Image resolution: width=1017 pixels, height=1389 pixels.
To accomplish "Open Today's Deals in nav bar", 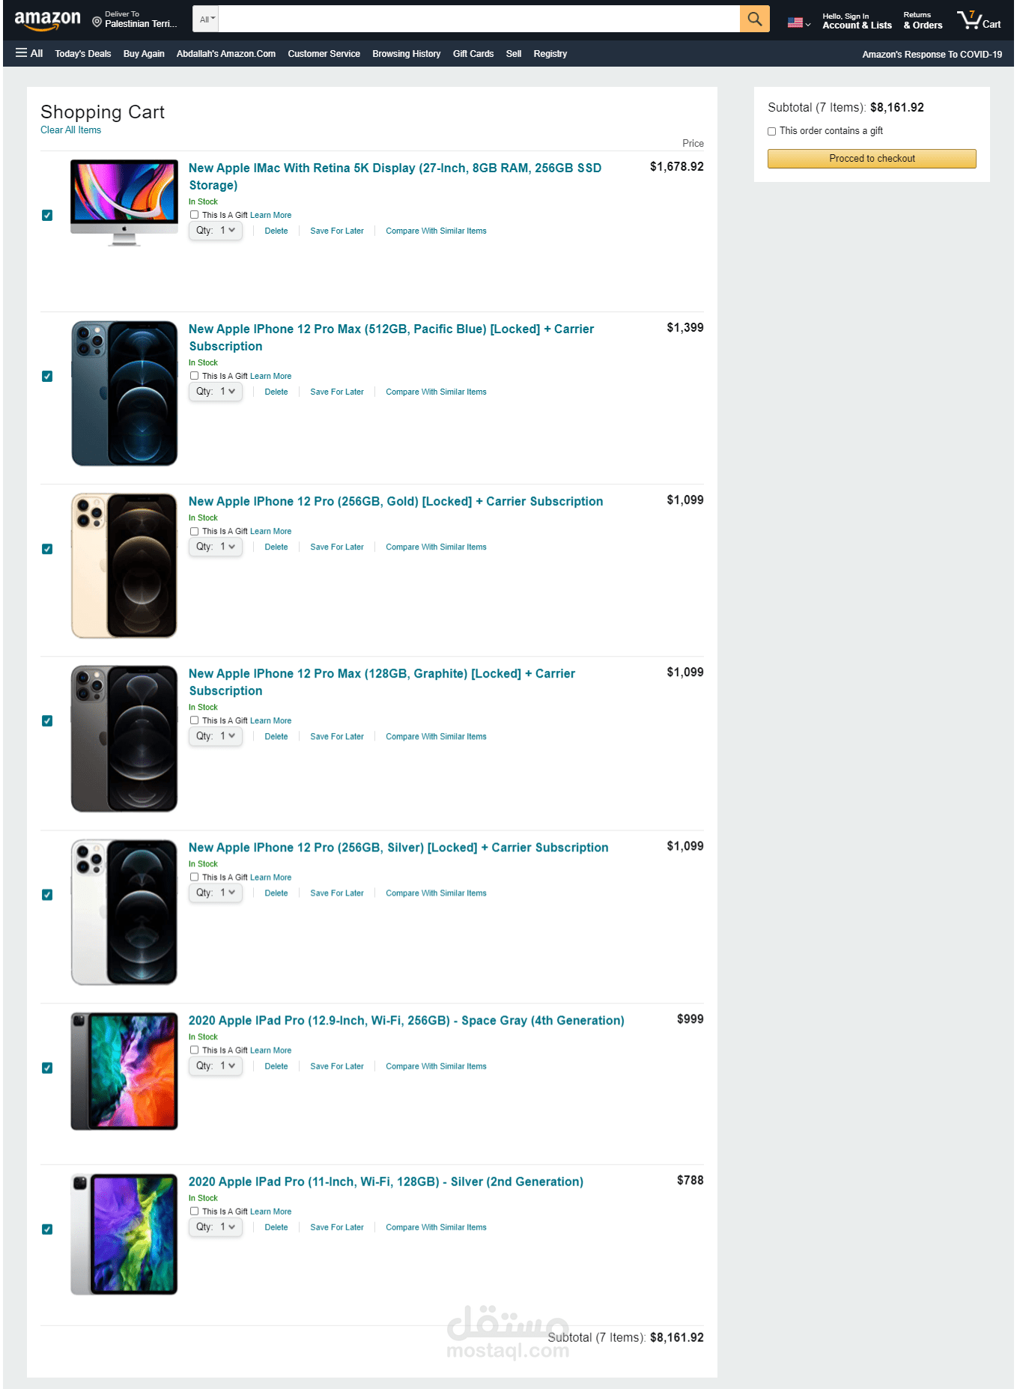I will point(83,54).
